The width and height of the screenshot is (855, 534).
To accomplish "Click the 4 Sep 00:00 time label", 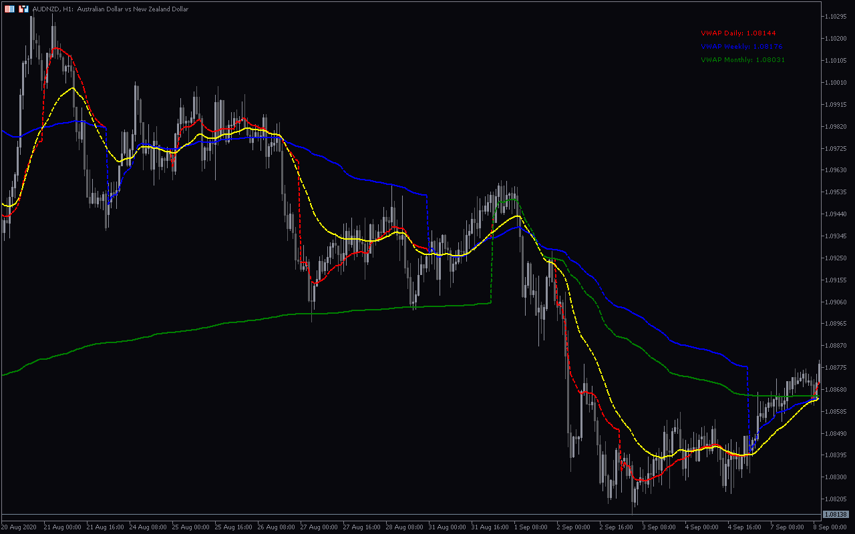I will (x=703, y=527).
